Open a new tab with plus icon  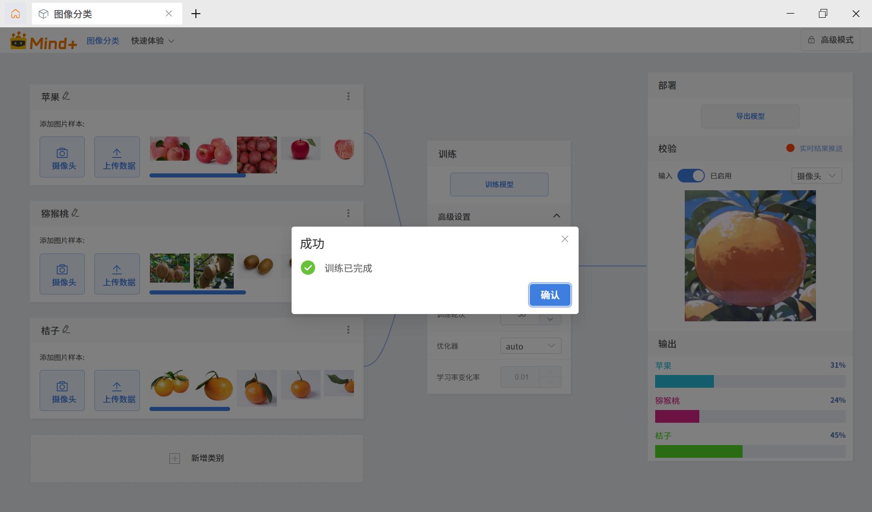click(196, 14)
